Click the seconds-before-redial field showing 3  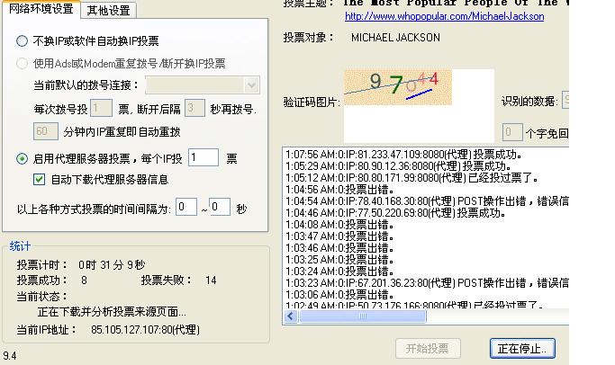[x=194, y=109]
